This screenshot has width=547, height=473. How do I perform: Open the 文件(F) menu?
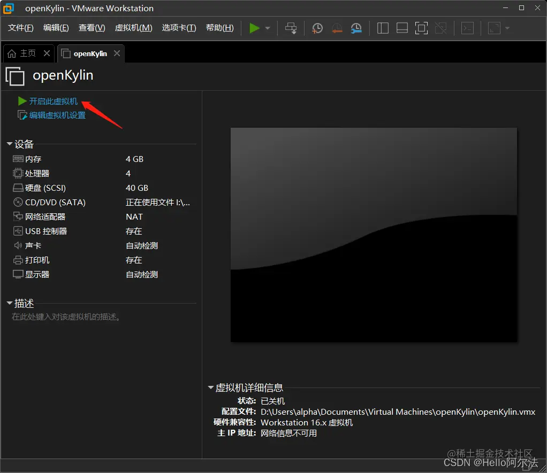tap(20, 27)
